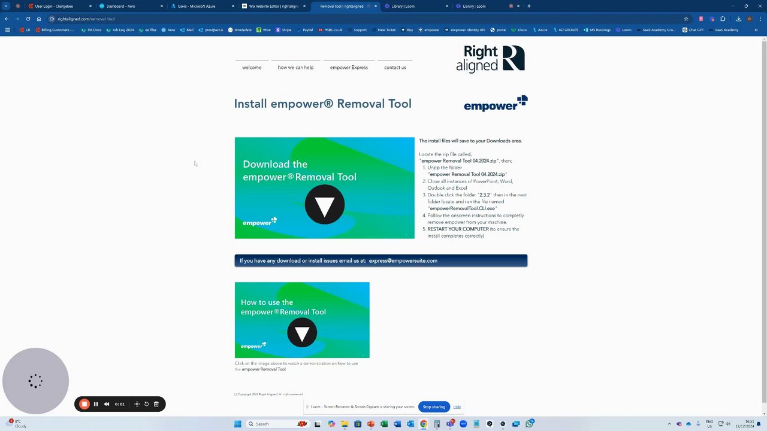Open the AD GROUPS bookmark
The image size is (767, 431).
click(x=565, y=30)
